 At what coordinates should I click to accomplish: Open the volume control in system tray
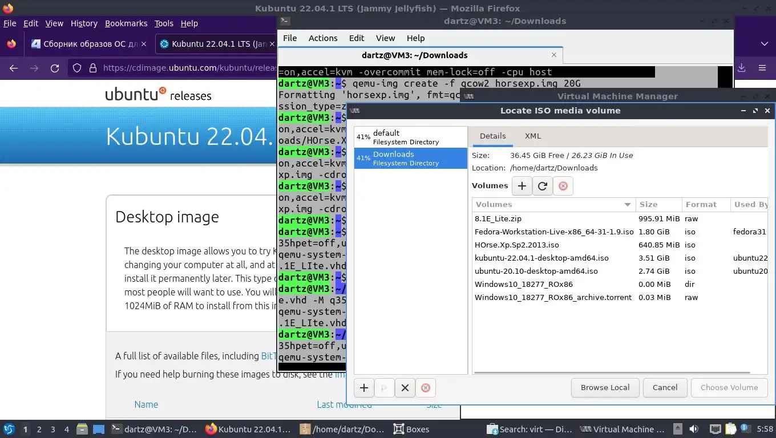click(x=694, y=429)
